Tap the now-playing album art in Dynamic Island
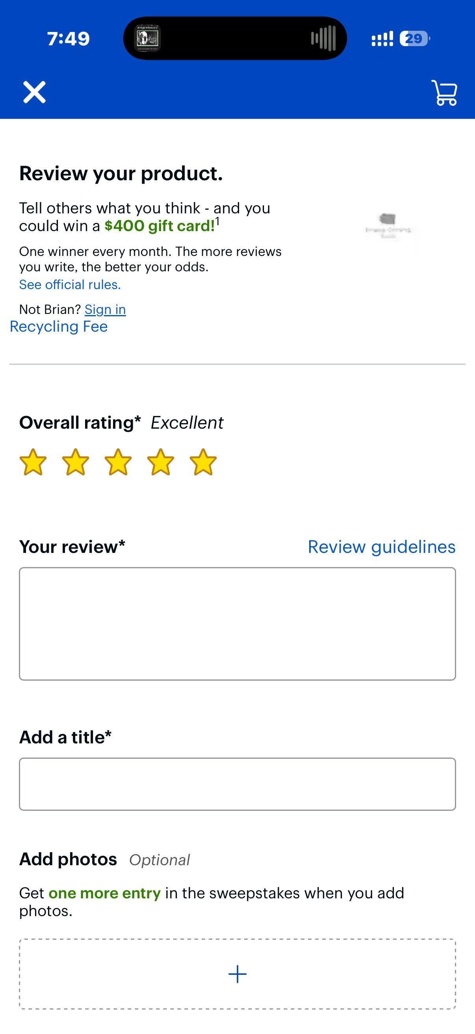 148,38
